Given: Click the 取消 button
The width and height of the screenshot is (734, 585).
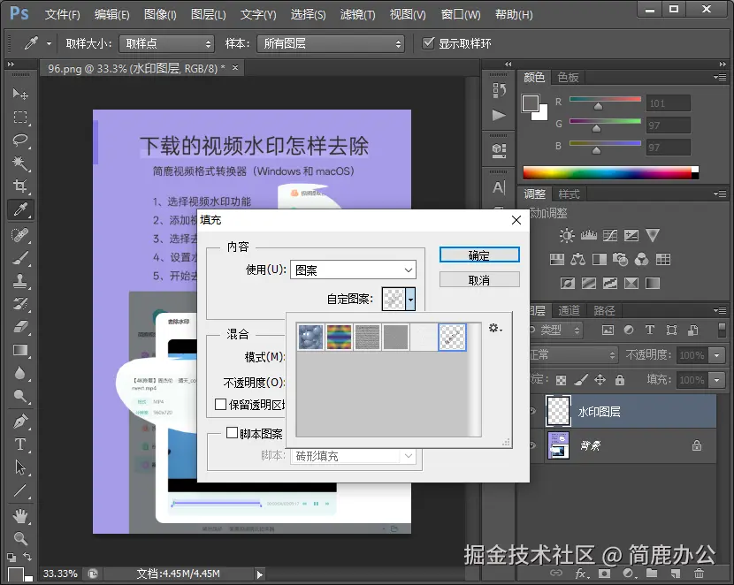Looking at the screenshot, I should 478,279.
